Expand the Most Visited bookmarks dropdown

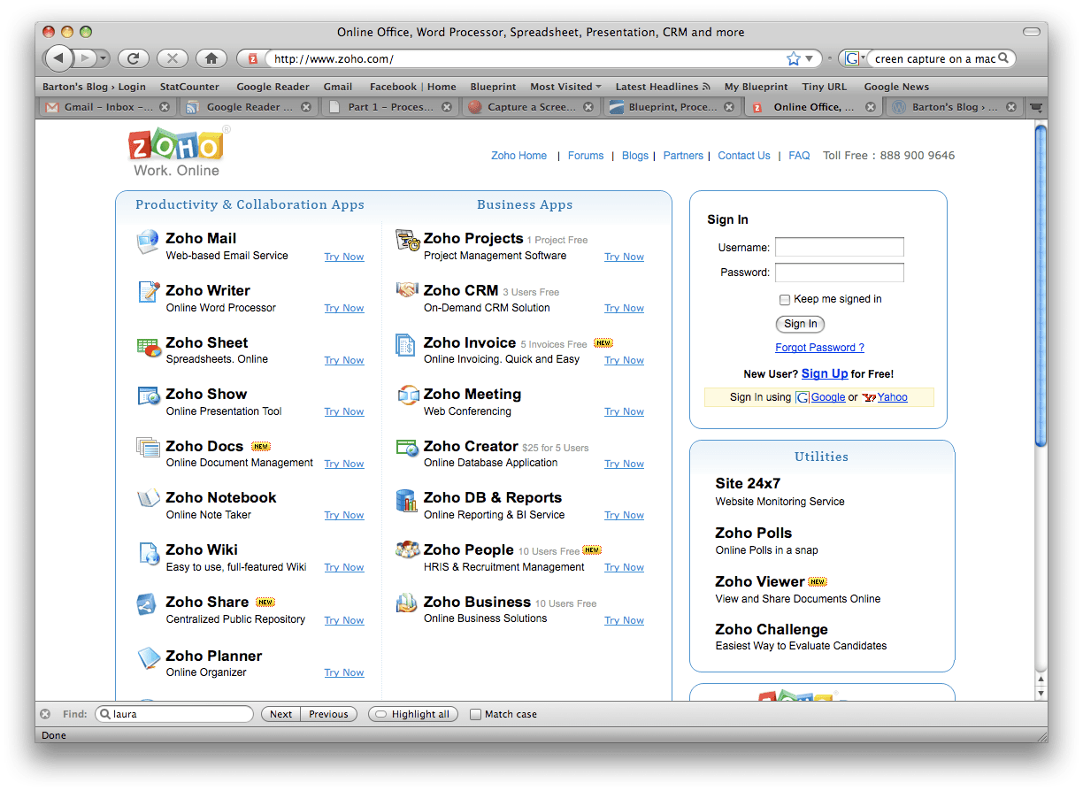click(565, 87)
